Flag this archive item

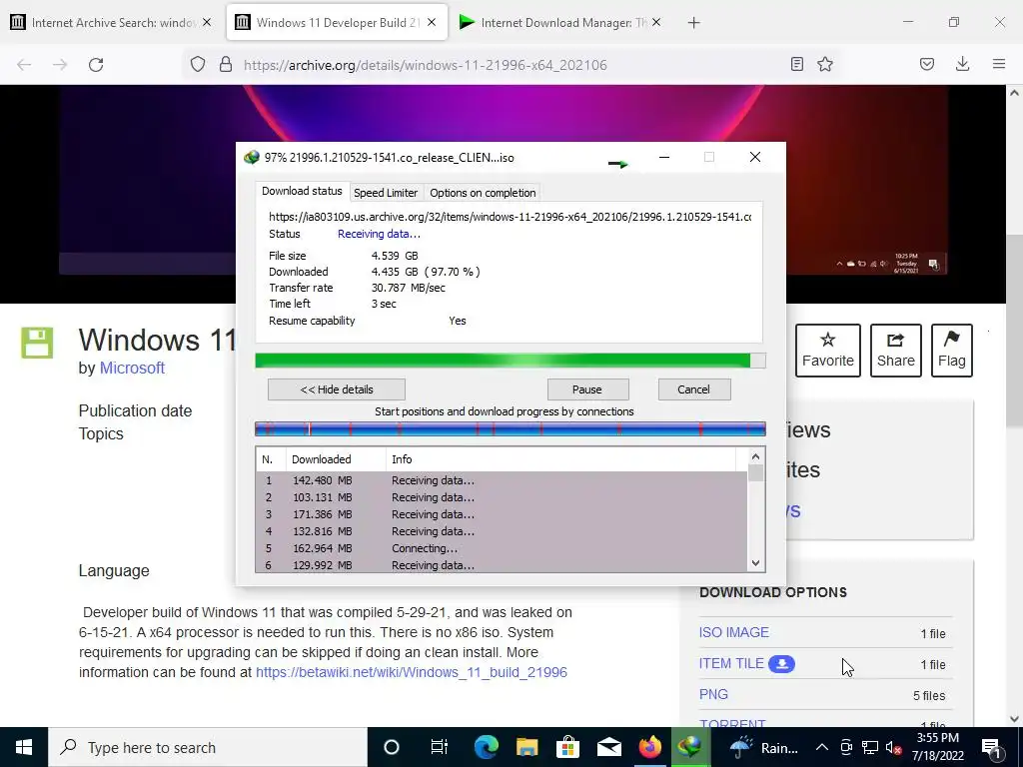pyautogui.click(x=952, y=351)
